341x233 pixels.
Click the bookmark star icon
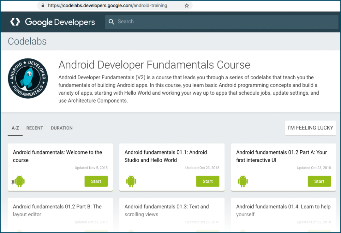click(187, 5)
